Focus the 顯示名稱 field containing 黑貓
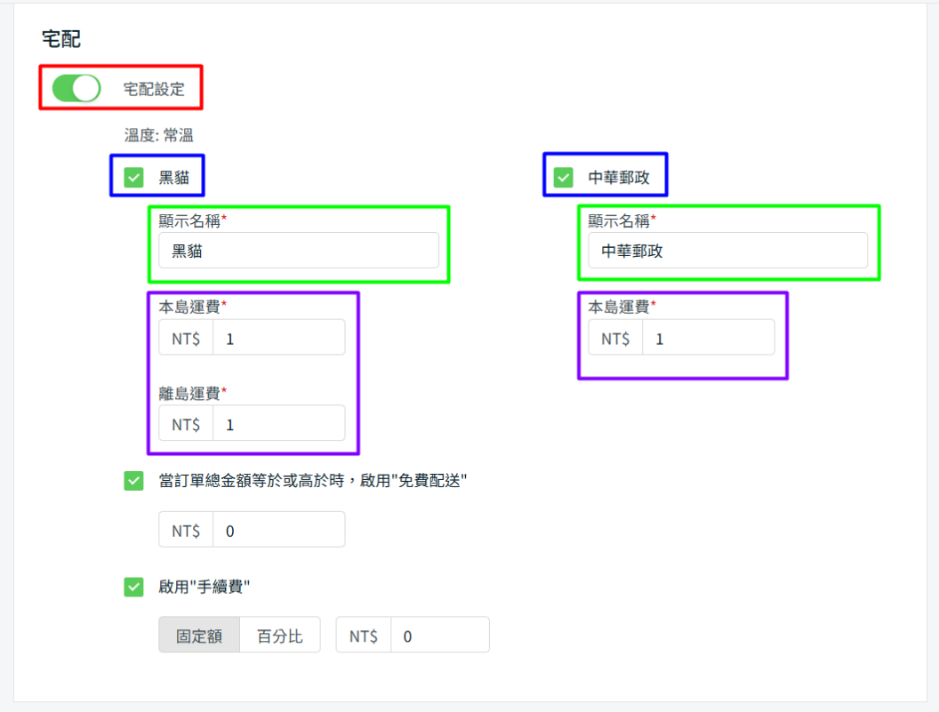The height and width of the screenshot is (712, 939). pos(299,251)
